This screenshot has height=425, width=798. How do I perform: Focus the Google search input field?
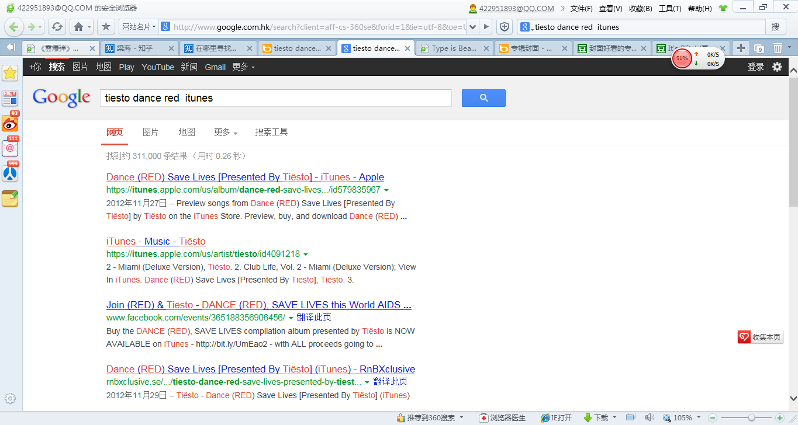pyautogui.click(x=276, y=98)
